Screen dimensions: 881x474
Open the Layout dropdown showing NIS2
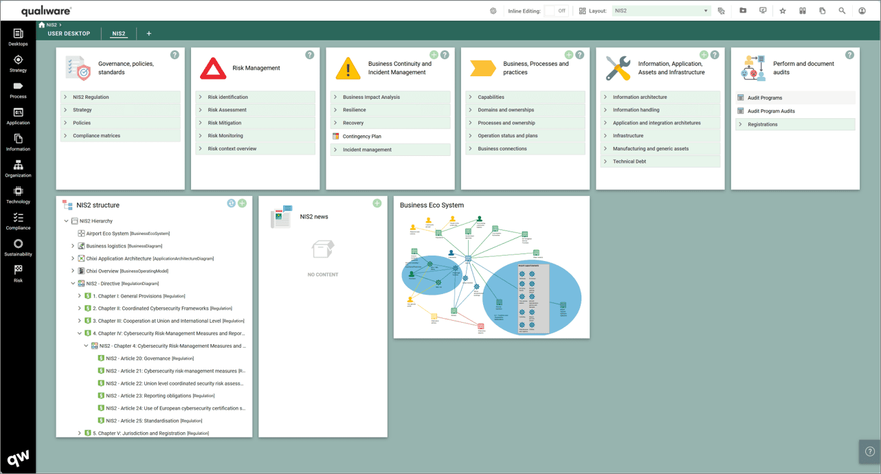pos(660,11)
